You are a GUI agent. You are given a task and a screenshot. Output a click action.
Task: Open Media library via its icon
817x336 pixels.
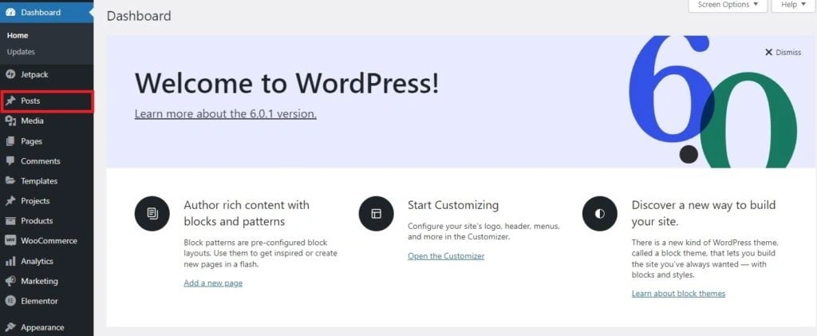[10, 121]
